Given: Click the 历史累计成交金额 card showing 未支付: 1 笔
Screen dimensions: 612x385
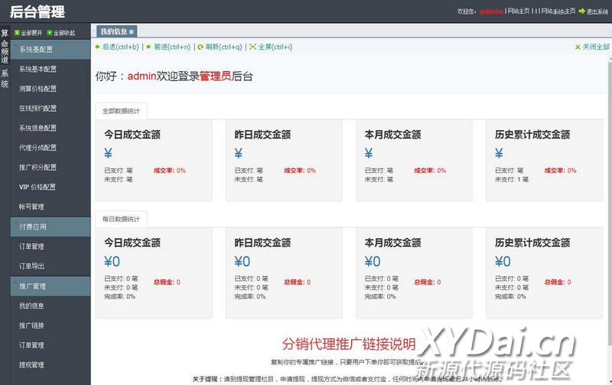Looking at the screenshot, I should (x=545, y=161).
